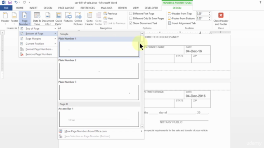Click gallery scroll up arrow
The width and height of the screenshot is (264, 148).
click(142, 34)
